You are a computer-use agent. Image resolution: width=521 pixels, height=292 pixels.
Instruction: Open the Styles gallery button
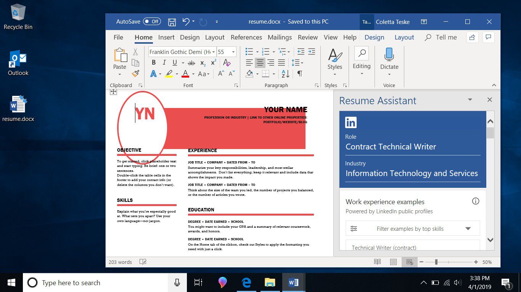[334, 61]
